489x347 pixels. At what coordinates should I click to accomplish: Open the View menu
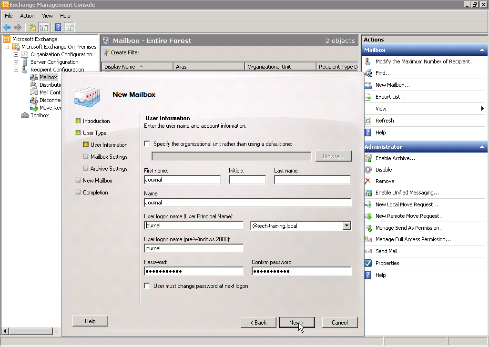coord(47,16)
